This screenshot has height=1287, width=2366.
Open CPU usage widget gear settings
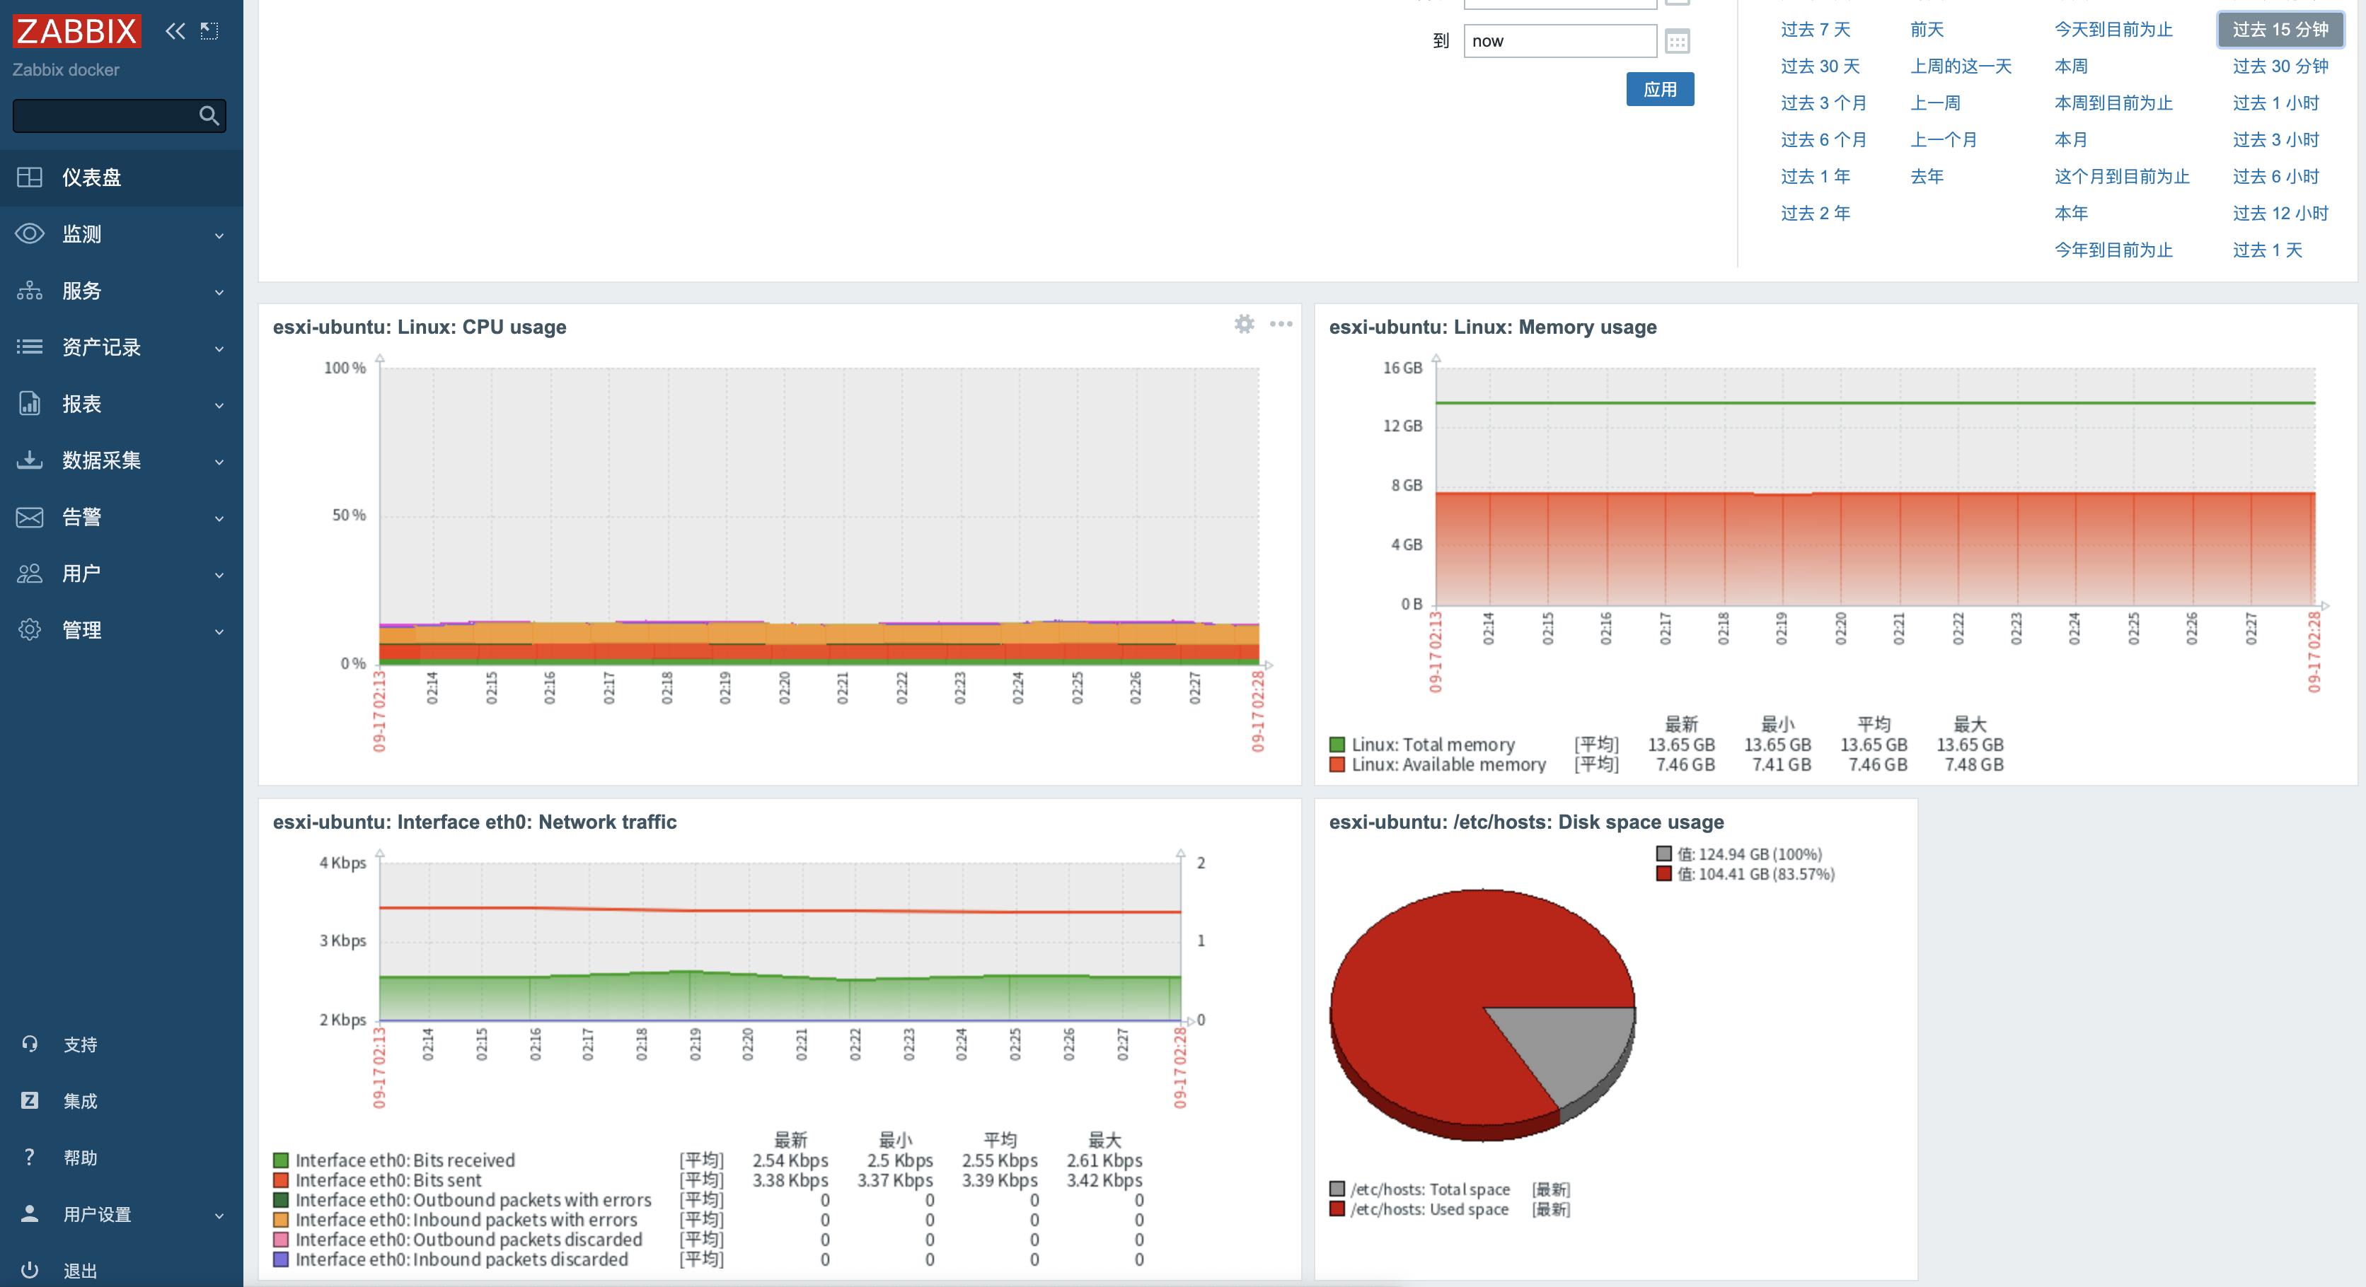tap(1244, 324)
